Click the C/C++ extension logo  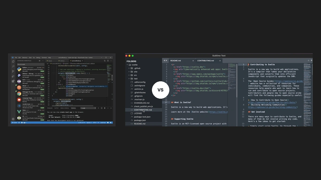(19, 81)
